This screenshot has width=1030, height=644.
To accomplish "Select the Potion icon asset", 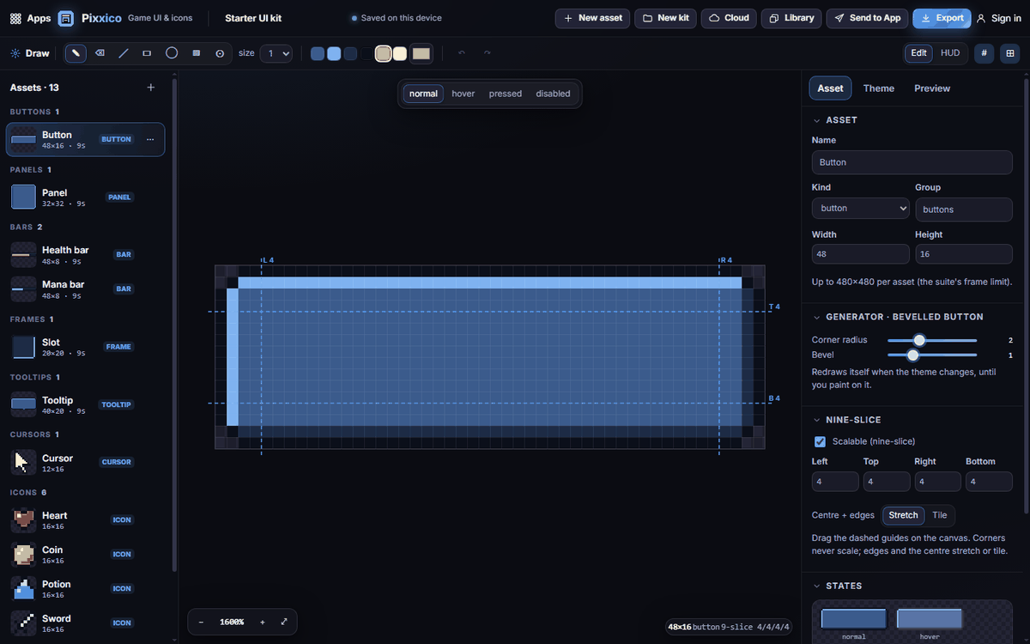I will click(86, 589).
